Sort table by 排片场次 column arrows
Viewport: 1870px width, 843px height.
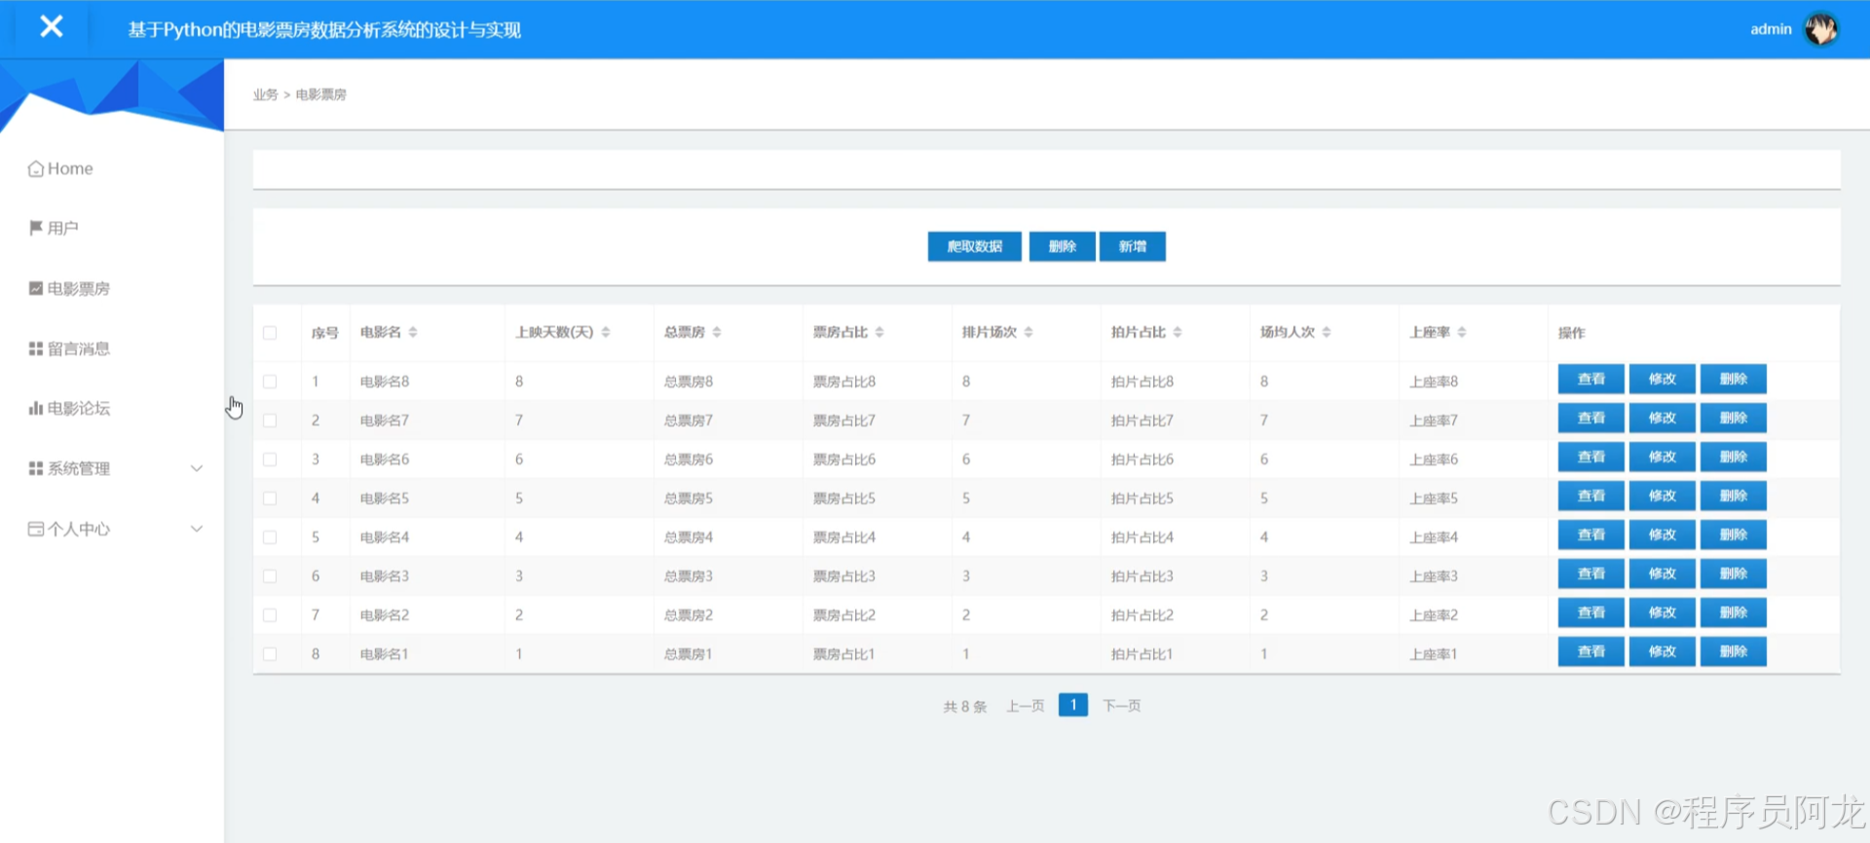click(1028, 332)
